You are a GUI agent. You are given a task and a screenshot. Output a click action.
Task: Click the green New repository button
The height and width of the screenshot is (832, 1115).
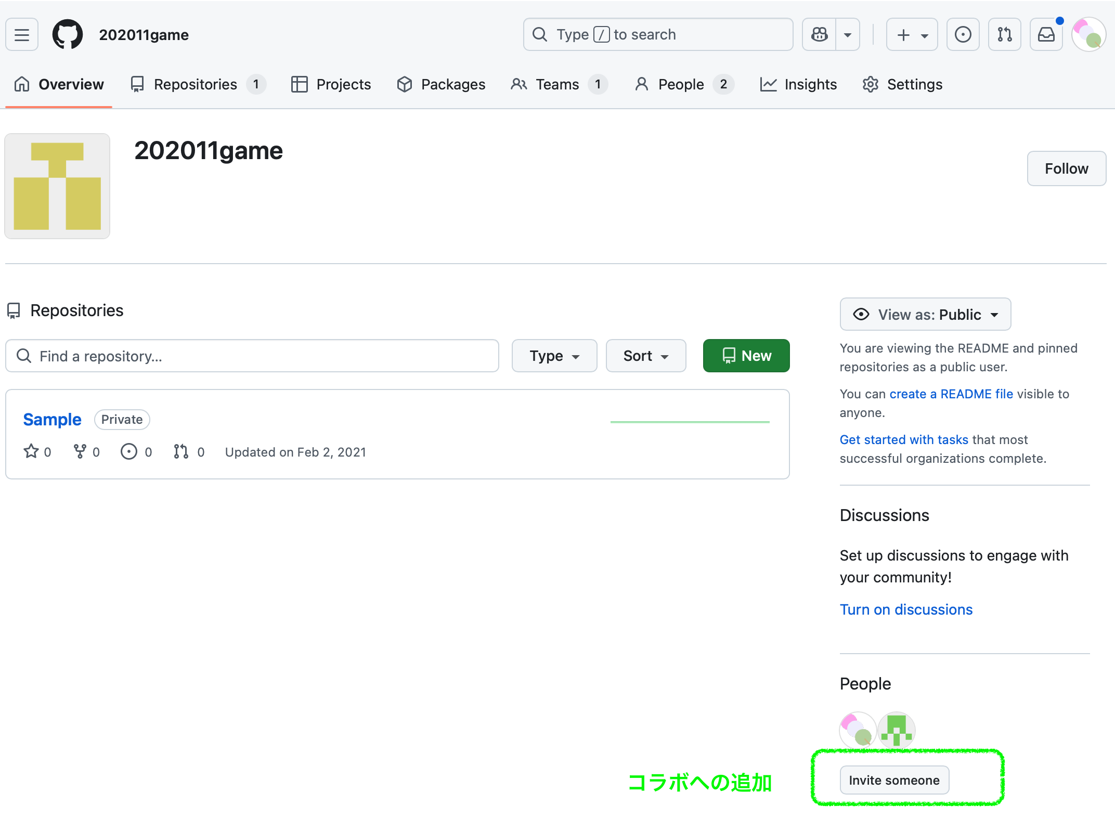pos(746,356)
